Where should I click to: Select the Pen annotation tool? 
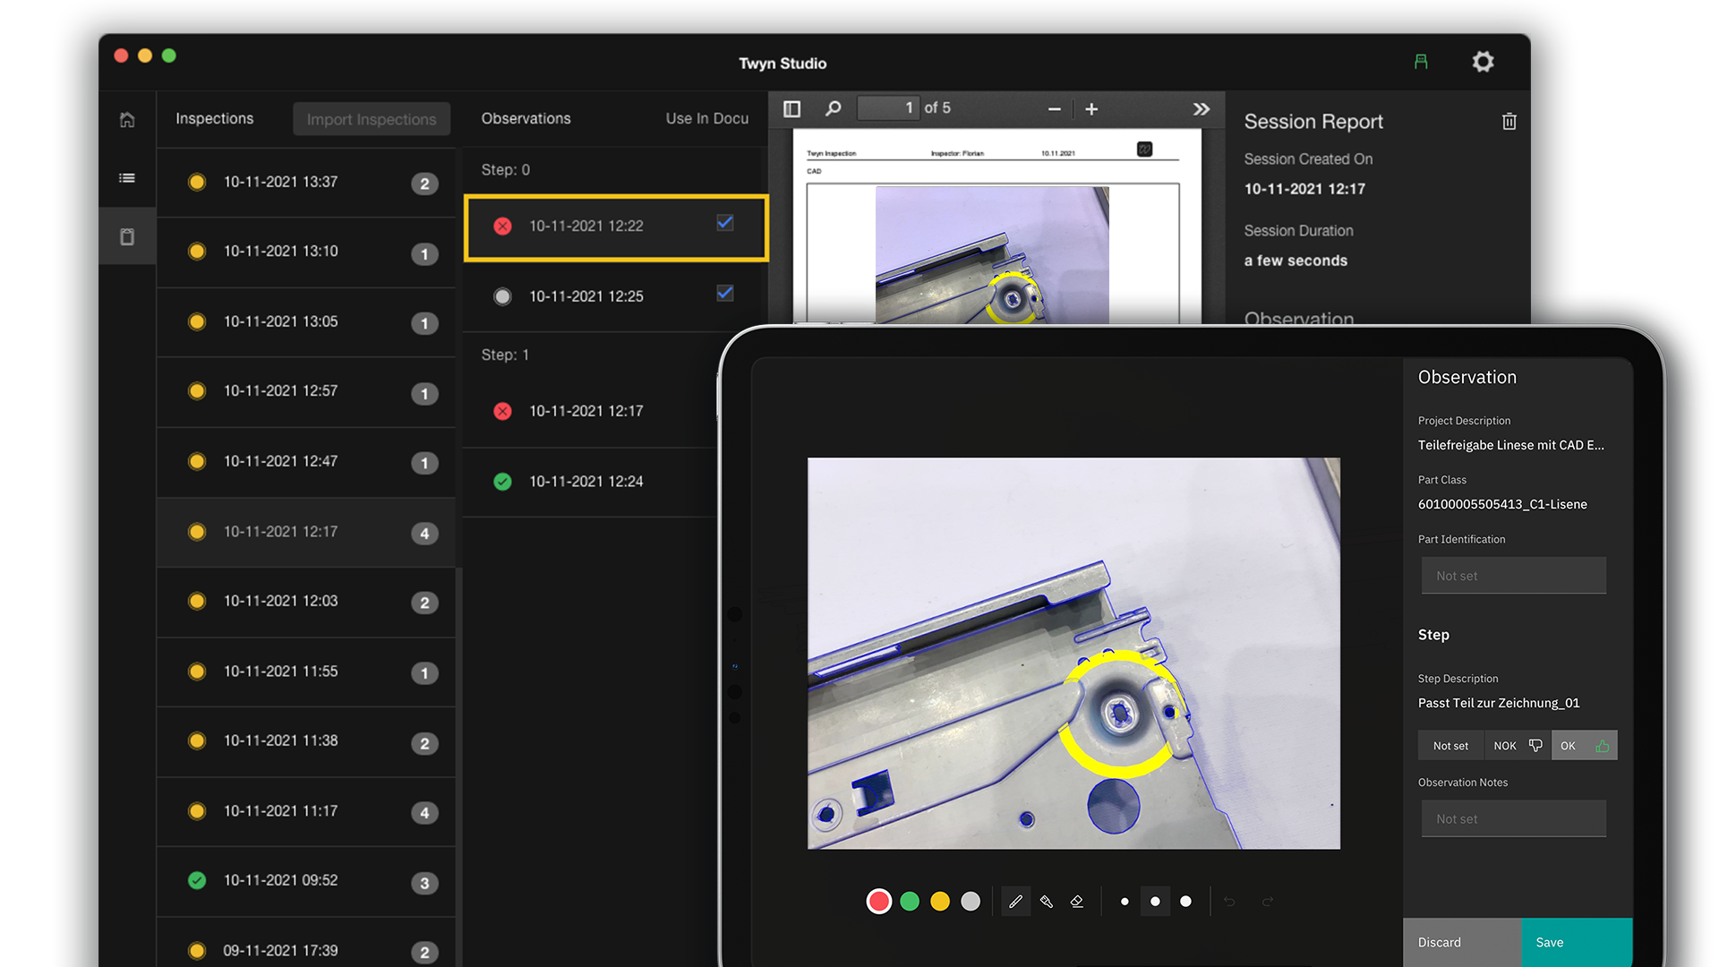[1015, 902]
